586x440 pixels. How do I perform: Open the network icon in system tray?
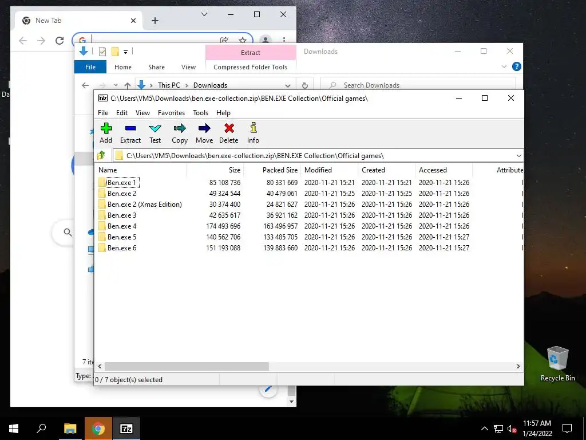(x=498, y=429)
